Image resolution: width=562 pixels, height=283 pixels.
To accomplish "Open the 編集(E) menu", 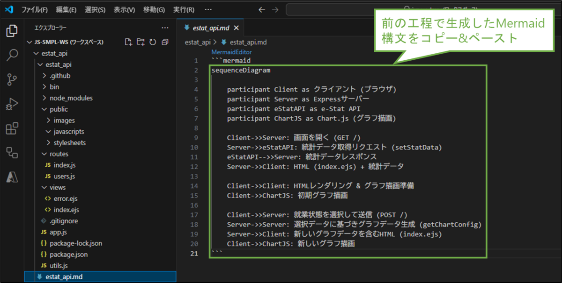I will coord(66,9).
